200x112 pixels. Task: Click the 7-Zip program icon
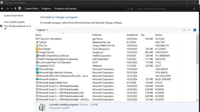37,39
